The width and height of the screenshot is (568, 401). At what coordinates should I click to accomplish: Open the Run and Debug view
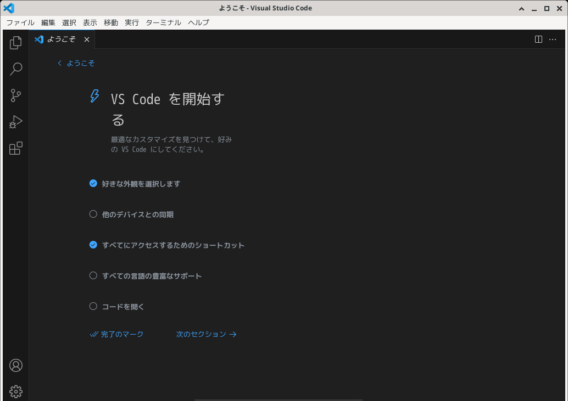(x=15, y=122)
